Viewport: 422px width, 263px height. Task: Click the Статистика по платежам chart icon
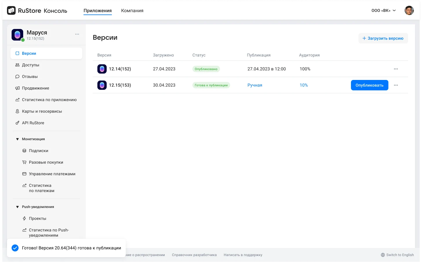[x=24, y=185]
